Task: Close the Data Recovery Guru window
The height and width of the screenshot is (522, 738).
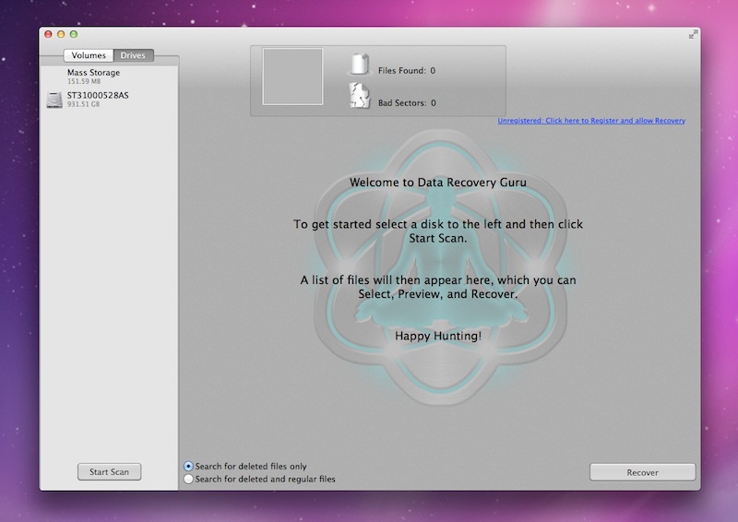Action: 48,34
